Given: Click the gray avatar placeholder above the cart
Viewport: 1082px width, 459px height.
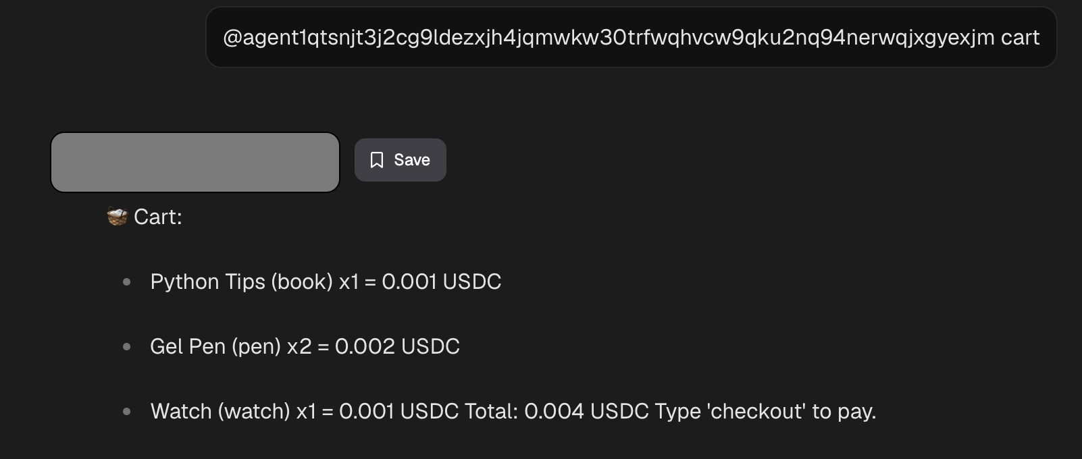Looking at the screenshot, I should pos(195,162).
